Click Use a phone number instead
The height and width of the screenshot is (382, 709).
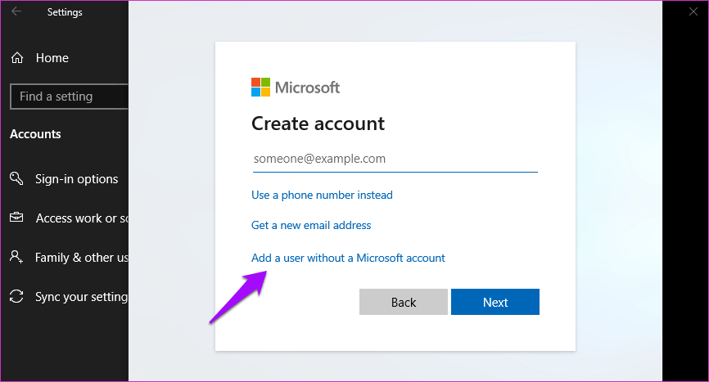point(322,195)
